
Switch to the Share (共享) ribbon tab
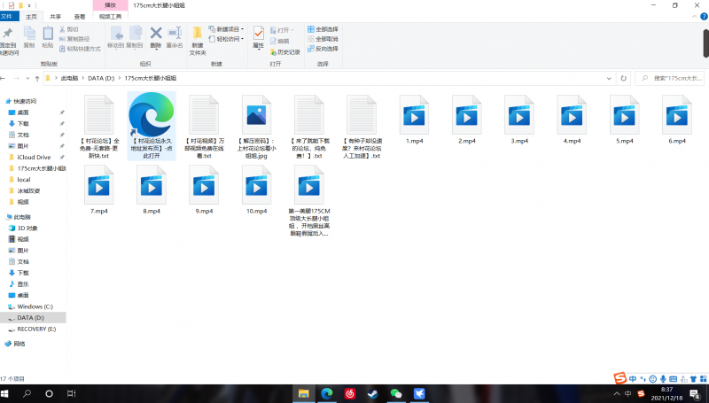pos(56,16)
